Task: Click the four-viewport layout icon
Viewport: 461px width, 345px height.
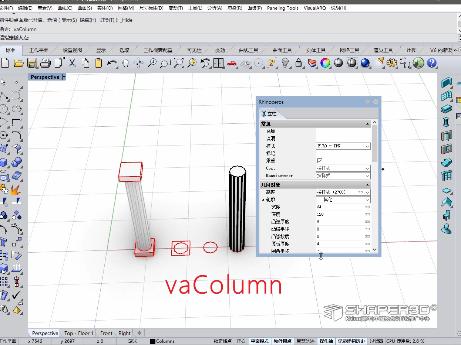Action: point(218,63)
